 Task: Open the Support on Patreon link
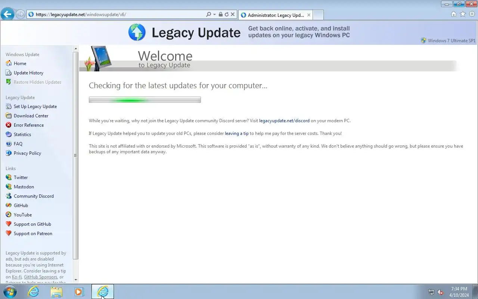pyautogui.click(x=33, y=234)
